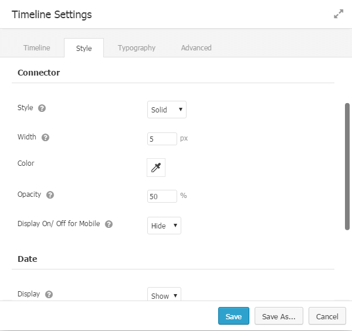
Task: Open the Hide mobile display dropdown
Action: coord(164,226)
